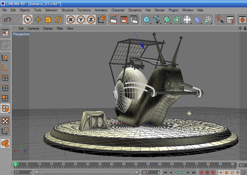Open the viewport Cameras menu
This screenshot has width=247, height=175.
click(x=33, y=29)
